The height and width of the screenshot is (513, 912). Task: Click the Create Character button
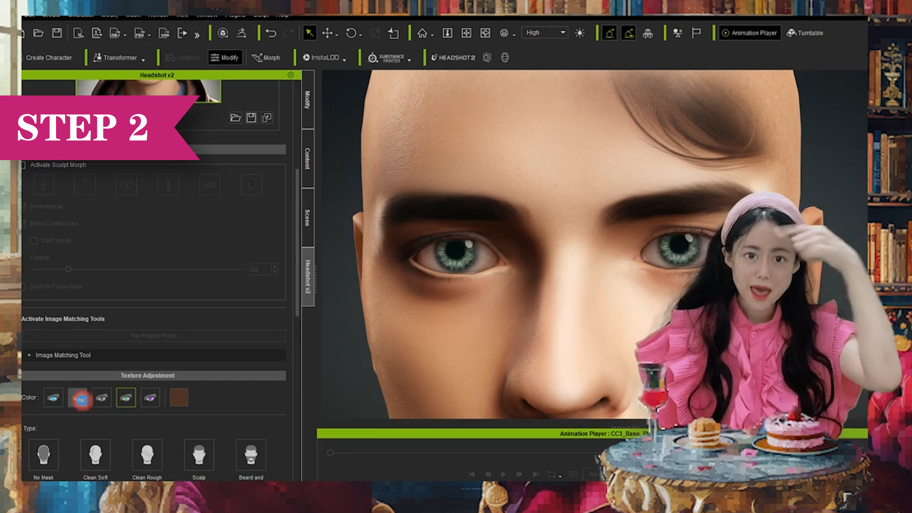49,57
